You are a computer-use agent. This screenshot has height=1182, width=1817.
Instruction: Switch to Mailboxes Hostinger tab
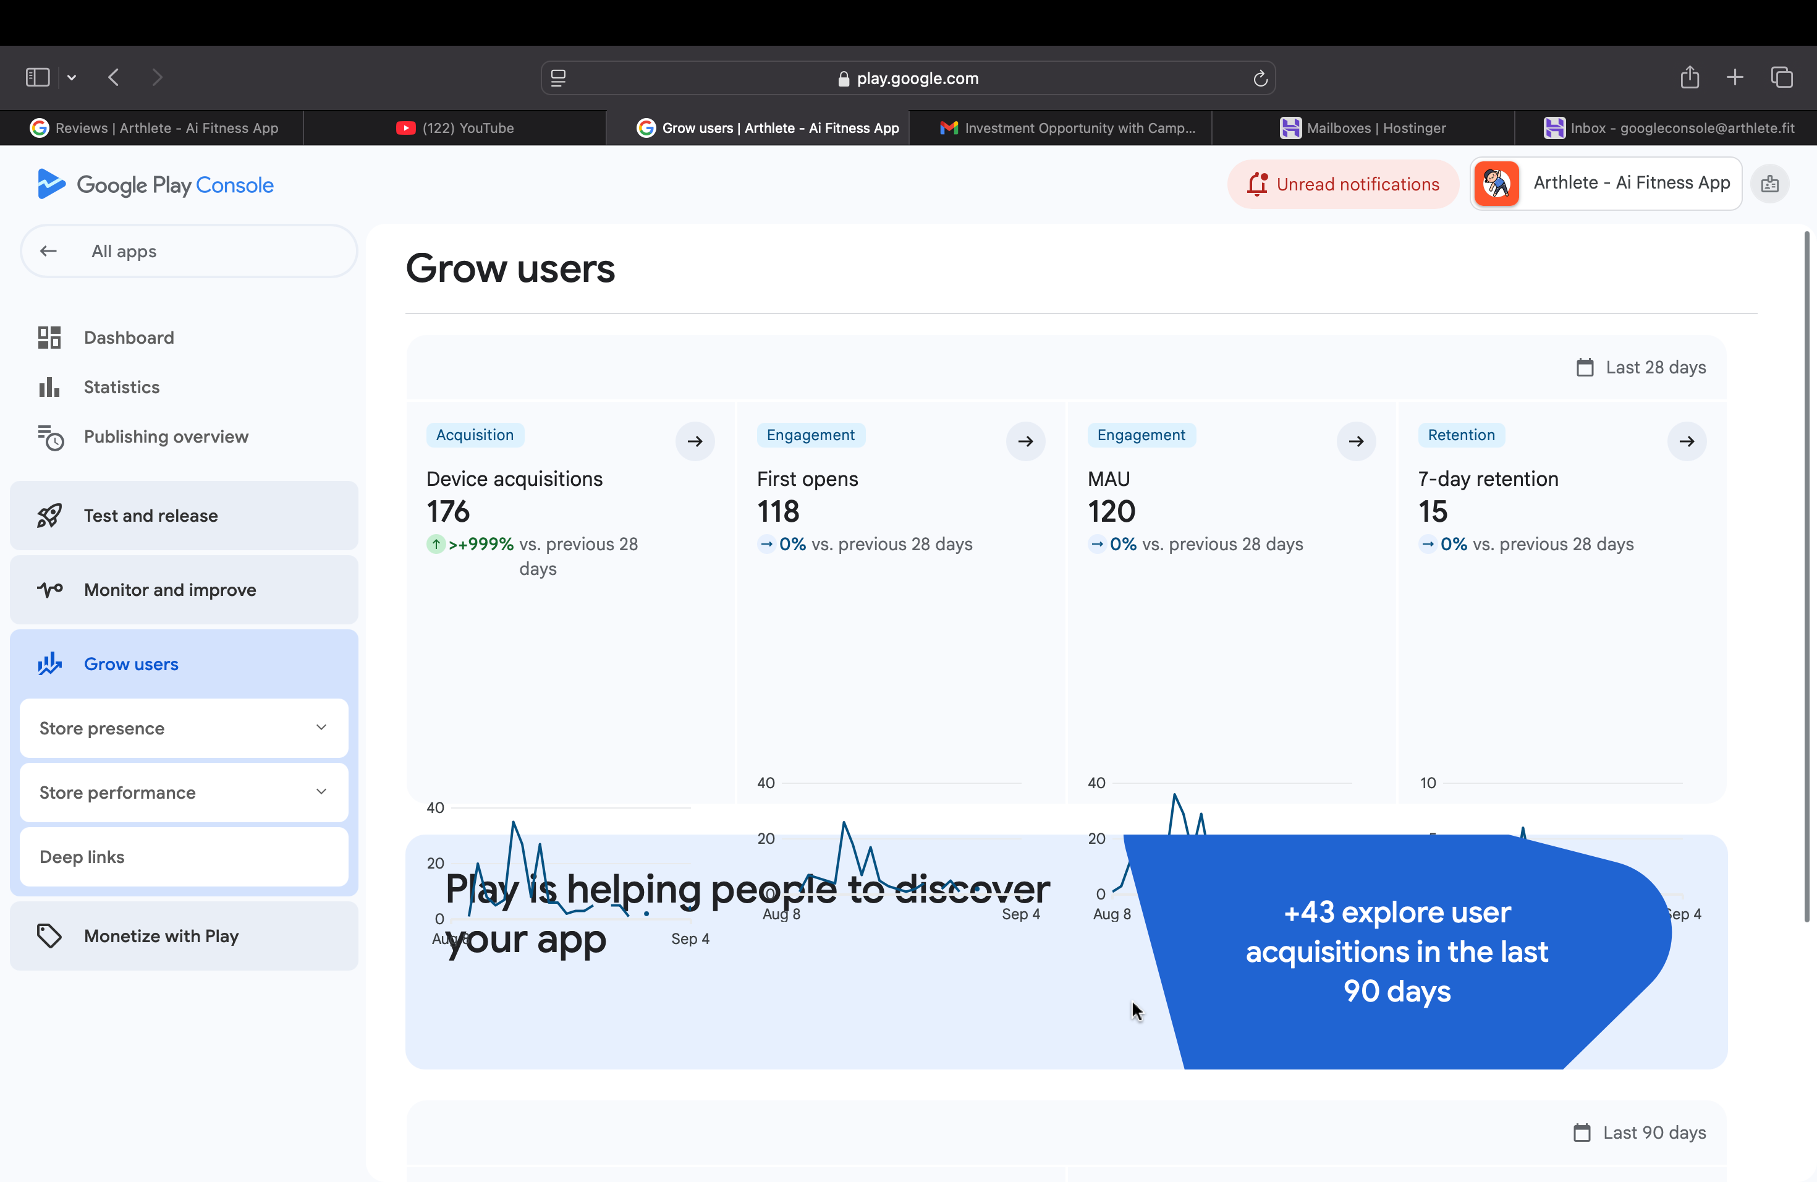1363,129
